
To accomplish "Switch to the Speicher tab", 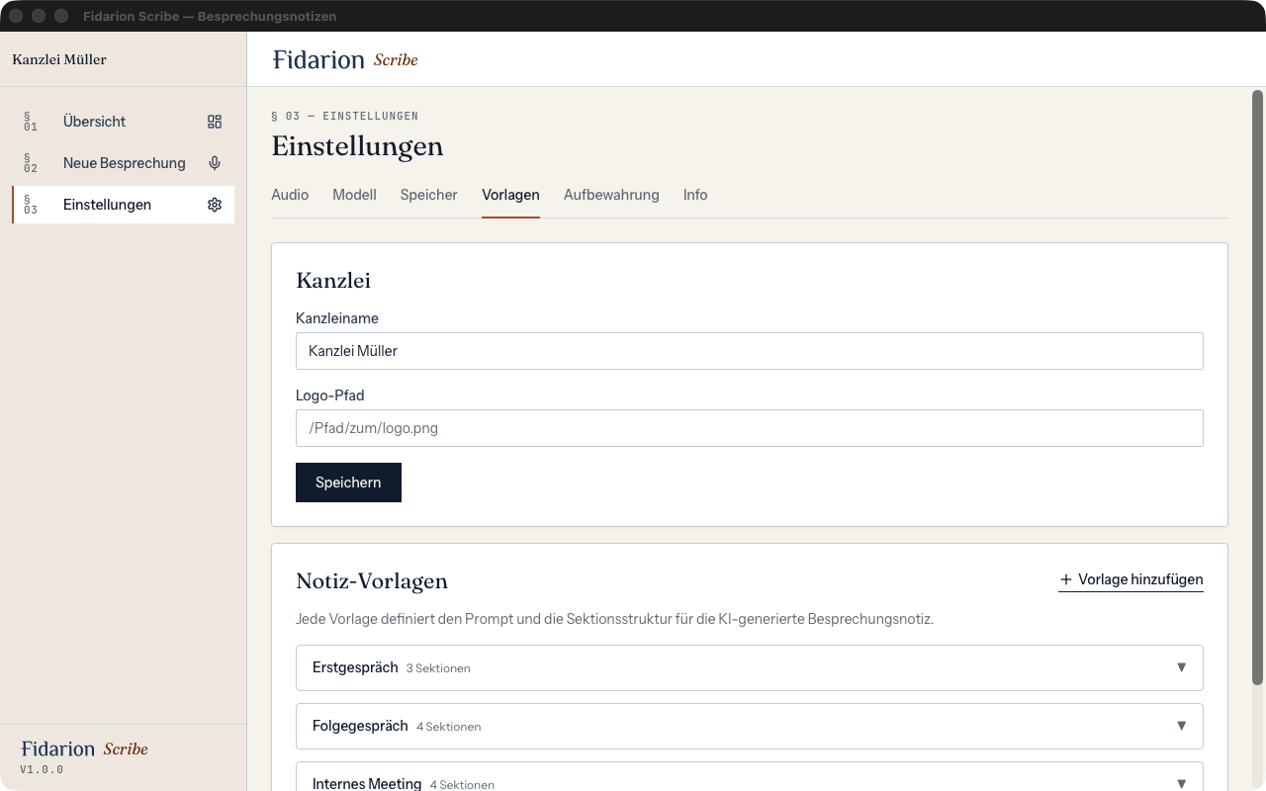I will click(x=428, y=195).
